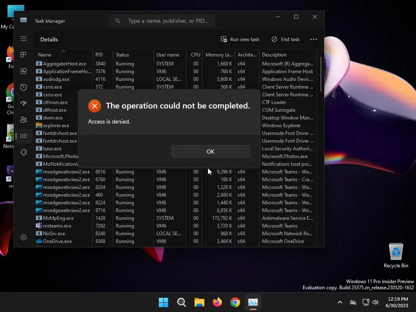Open Task Manager settings gear
Screen dimensions: 416x312
coord(23,237)
